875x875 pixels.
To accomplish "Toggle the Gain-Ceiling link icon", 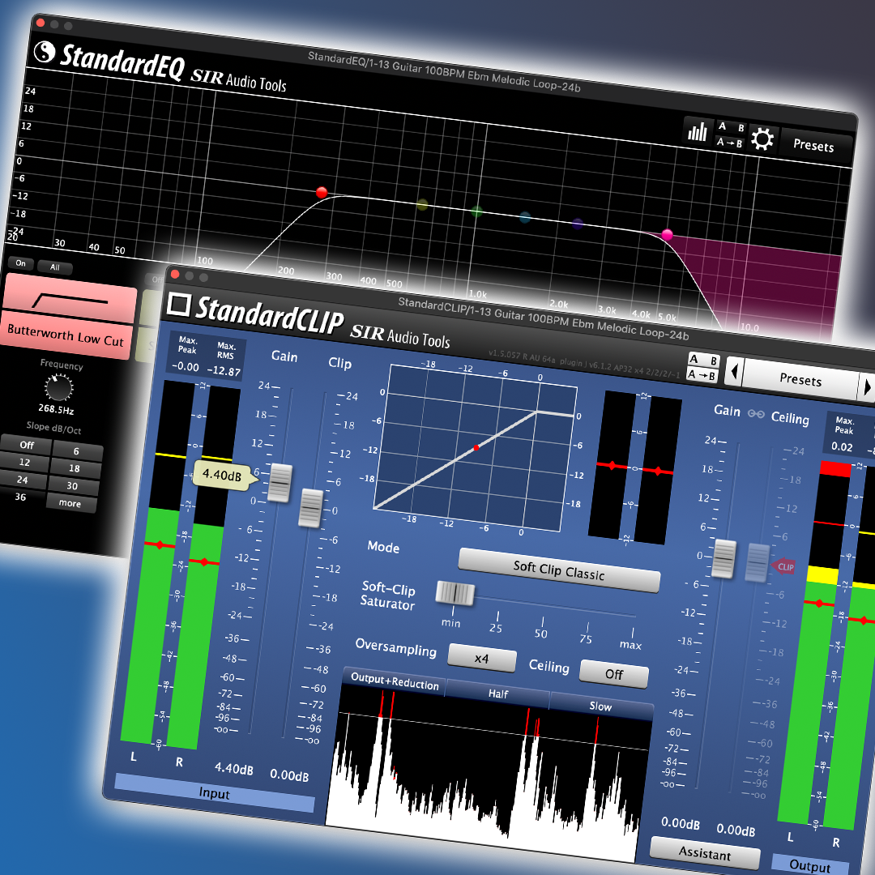I will [756, 413].
